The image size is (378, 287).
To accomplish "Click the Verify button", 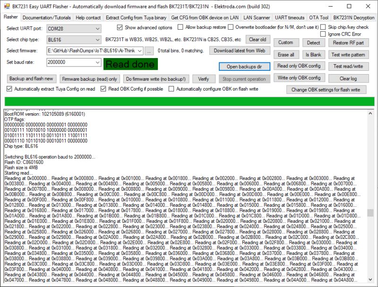I will pos(204,79).
